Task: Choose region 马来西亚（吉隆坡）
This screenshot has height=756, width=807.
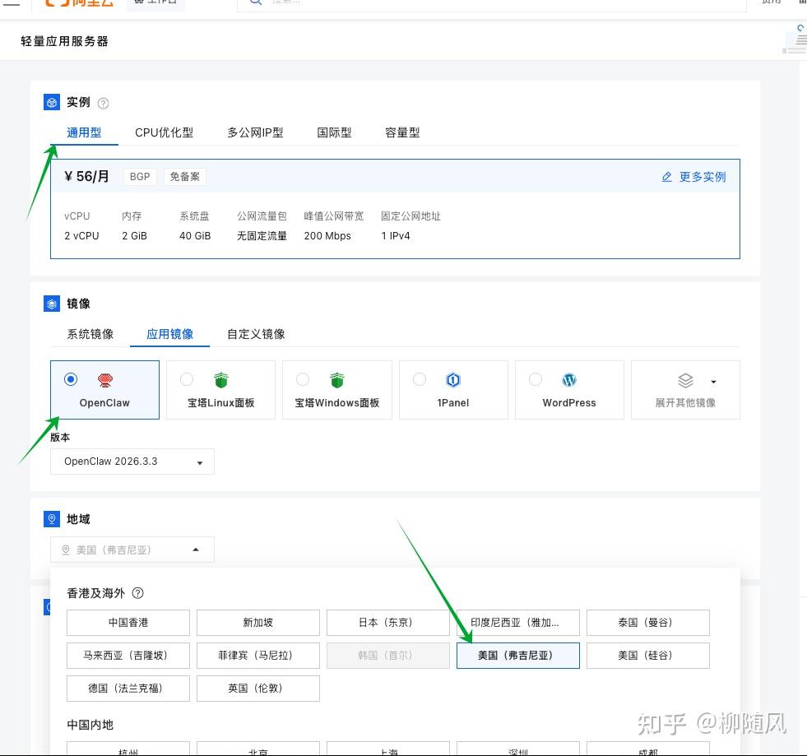Action: click(x=128, y=656)
